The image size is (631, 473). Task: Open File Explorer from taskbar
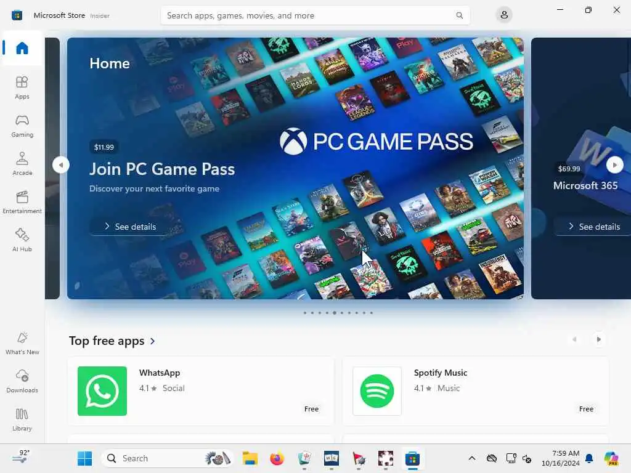point(250,458)
